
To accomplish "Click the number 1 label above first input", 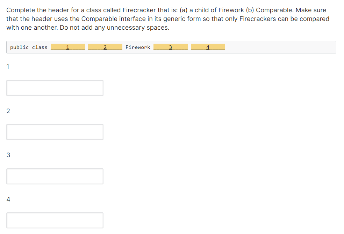I will tap(8, 66).
